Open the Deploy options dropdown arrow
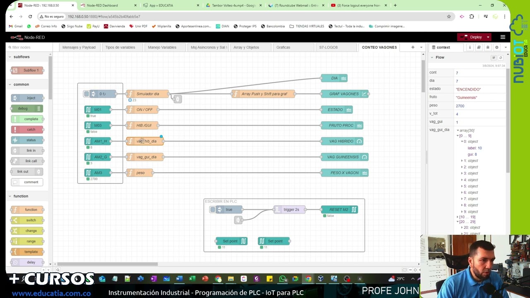 point(488,37)
